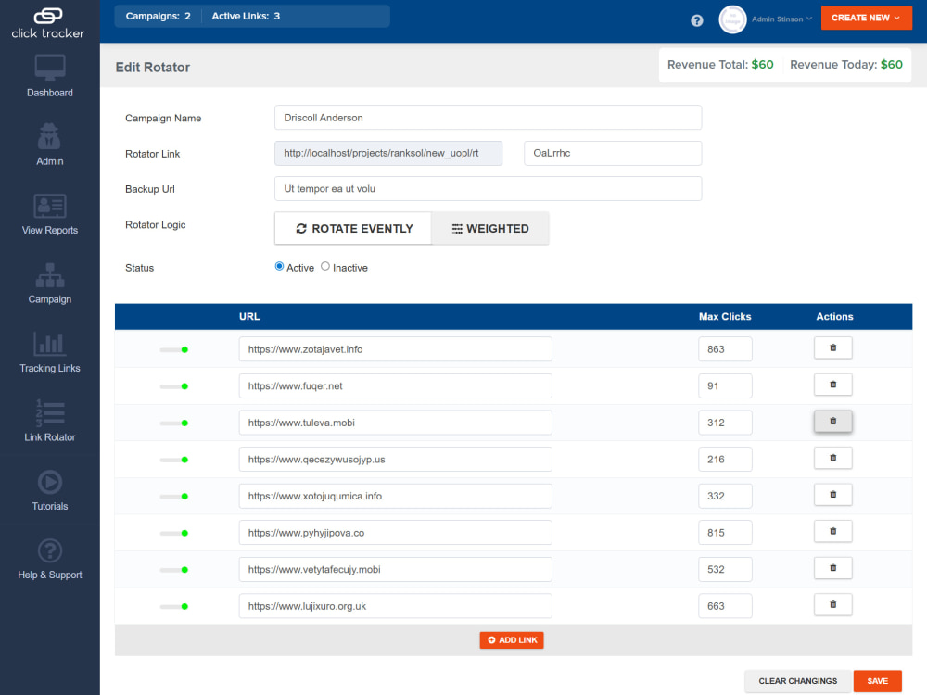This screenshot has width=927, height=695.
Task: Delete the tuleva.mobi link row
Action: coord(833,422)
